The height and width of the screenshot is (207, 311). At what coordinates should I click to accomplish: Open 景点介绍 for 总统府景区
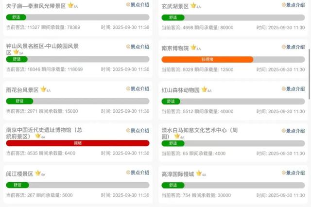coord(138,131)
